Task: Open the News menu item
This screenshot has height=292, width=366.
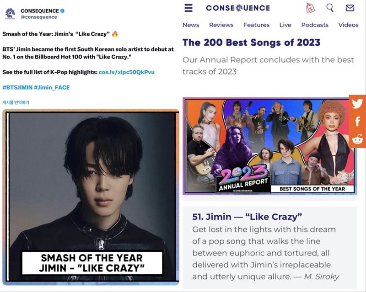Action: (x=191, y=25)
